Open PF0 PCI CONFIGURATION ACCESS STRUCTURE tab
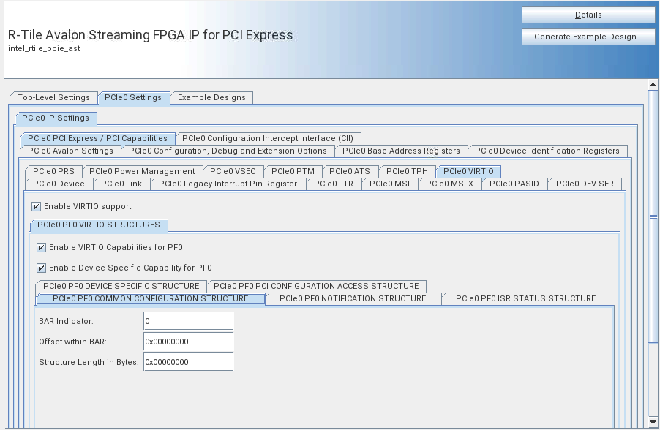This screenshot has height=430, width=660. coord(317,286)
